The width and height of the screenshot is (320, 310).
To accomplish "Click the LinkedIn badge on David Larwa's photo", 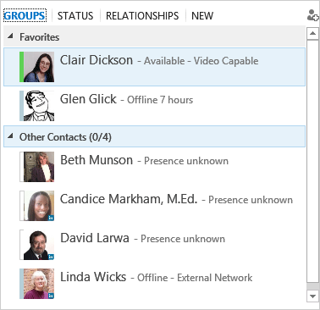I will pyautogui.click(x=51, y=257).
